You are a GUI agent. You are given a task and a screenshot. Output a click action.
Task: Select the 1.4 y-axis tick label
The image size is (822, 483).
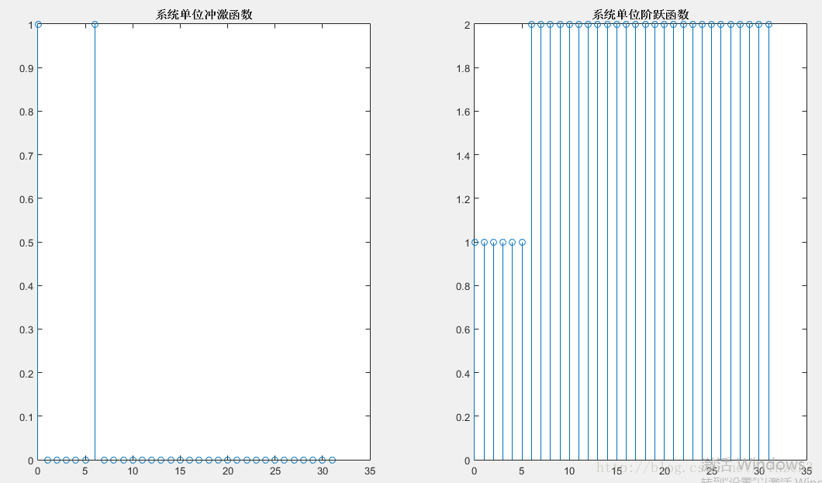(464, 156)
